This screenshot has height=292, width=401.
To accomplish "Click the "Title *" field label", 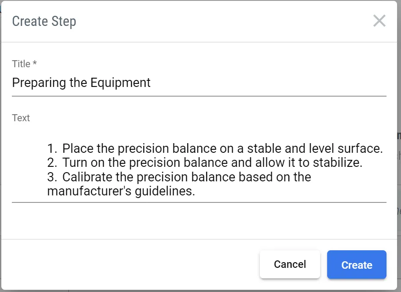I will (x=24, y=64).
